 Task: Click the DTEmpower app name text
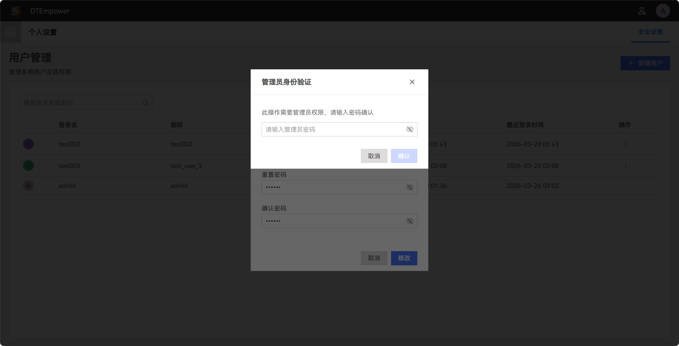pyautogui.click(x=50, y=11)
